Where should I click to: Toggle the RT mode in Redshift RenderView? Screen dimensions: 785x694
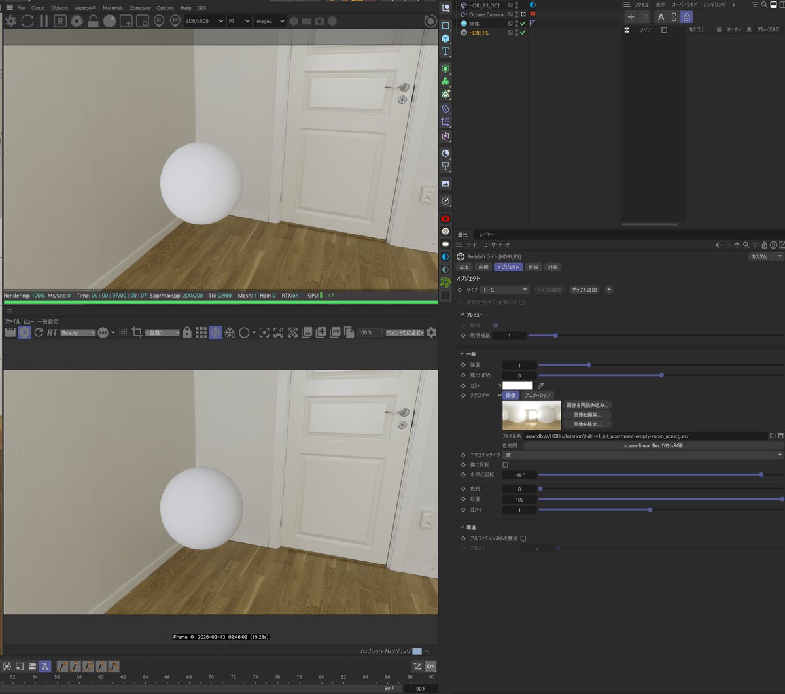tap(52, 332)
